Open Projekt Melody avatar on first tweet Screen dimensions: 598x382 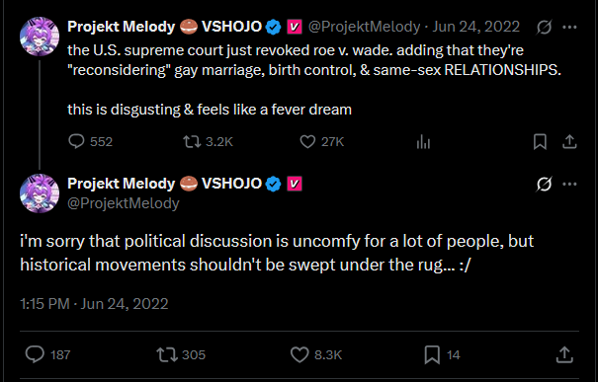pos(40,37)
